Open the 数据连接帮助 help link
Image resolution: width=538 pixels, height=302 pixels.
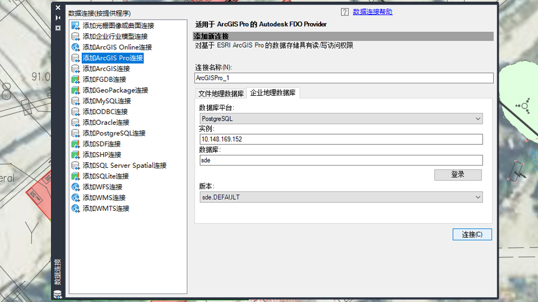tap(373, 12)
